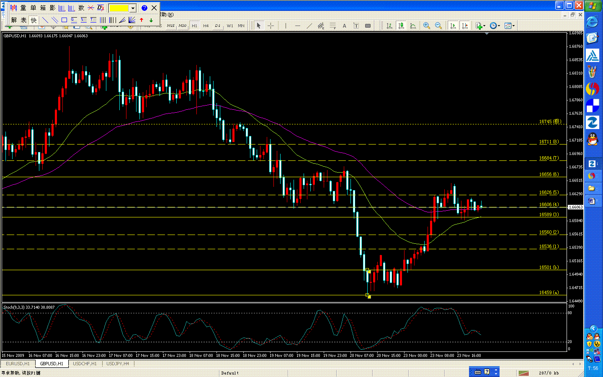Click the 解 button in the floating toolbar
This screenshot has height=377, width=603.
point(14,20)
